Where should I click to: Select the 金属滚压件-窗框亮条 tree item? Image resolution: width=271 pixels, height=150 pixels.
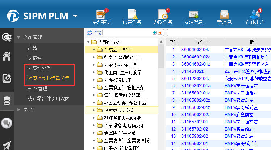pos(124,88)
